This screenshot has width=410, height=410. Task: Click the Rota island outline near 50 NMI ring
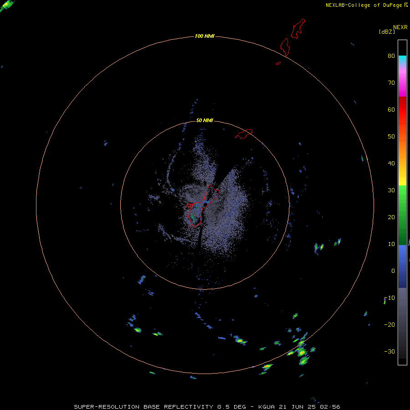coord(244,134)
